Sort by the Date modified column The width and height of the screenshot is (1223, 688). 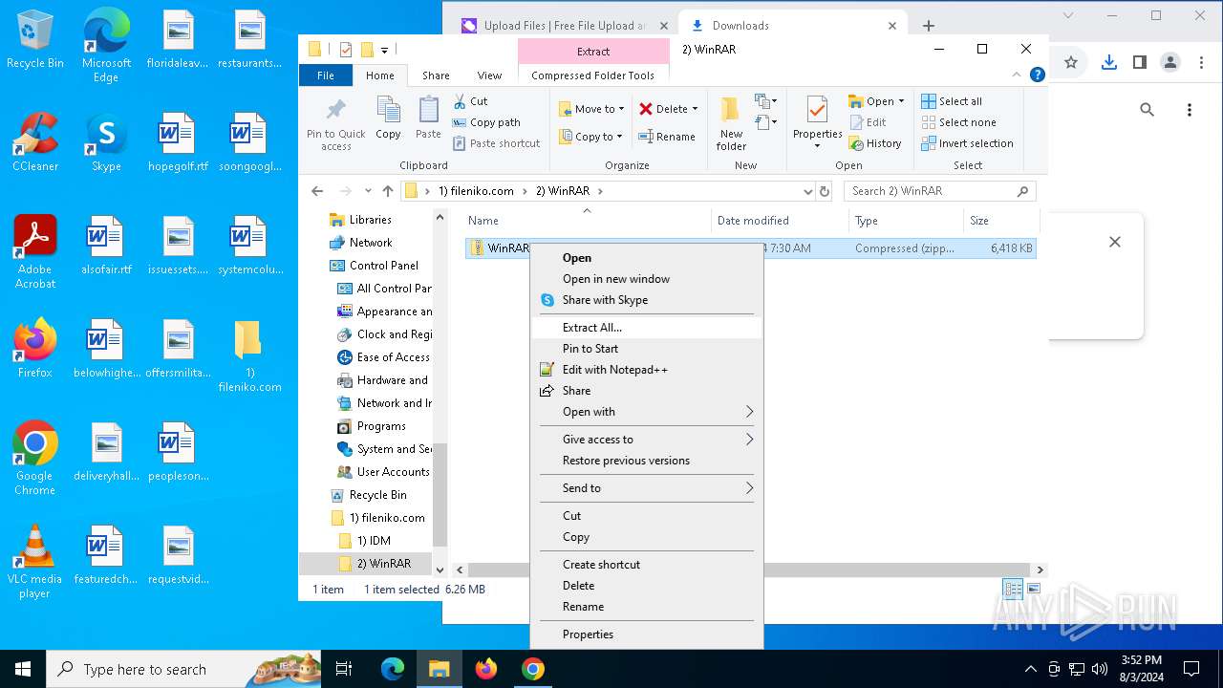[x=780, y=221]
